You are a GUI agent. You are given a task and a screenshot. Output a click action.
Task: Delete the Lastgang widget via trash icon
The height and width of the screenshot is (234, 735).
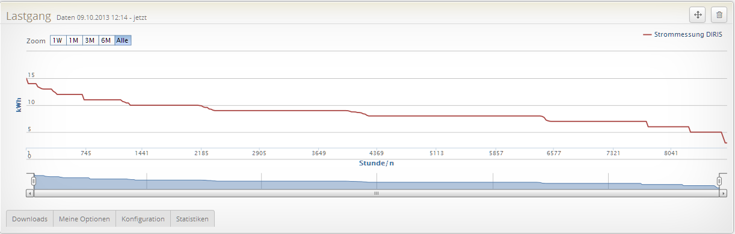(x=719, y=15)
